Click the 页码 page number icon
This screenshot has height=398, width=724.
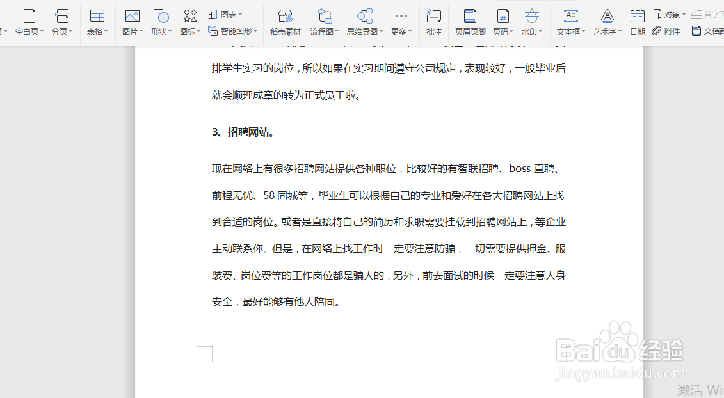point(503,16)
